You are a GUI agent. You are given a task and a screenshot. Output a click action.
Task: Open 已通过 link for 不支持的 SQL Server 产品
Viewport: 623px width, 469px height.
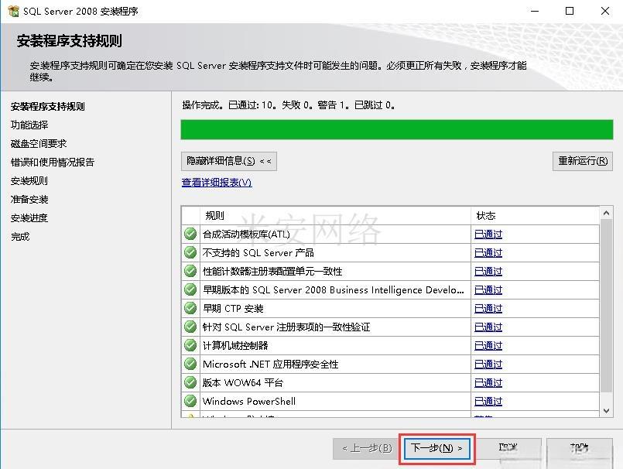[x=488, y=253]
